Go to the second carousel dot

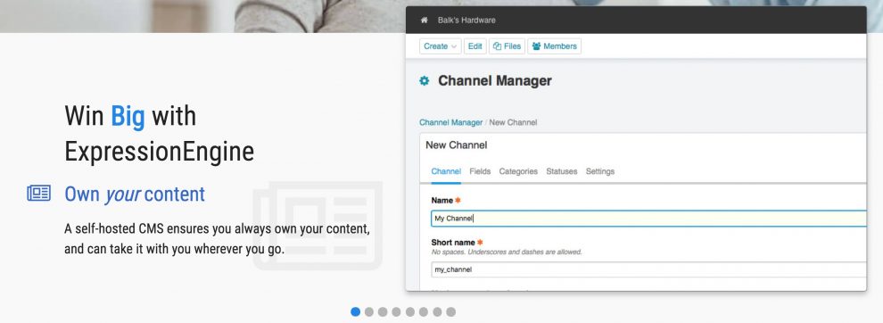(369, 311)
